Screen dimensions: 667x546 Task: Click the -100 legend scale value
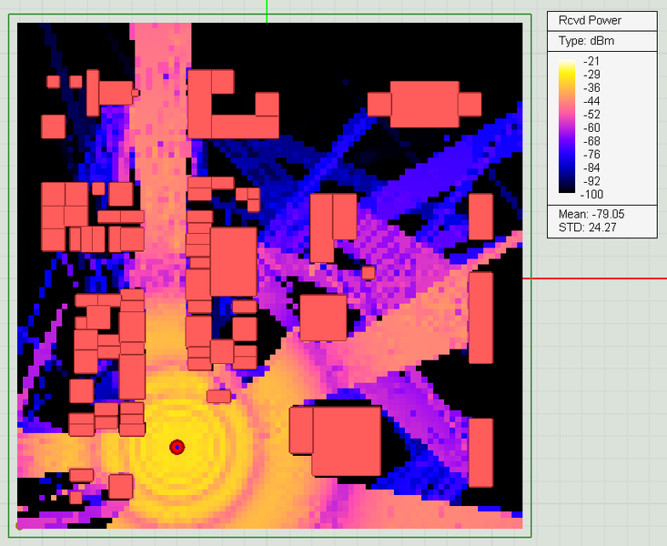point(591,195)
